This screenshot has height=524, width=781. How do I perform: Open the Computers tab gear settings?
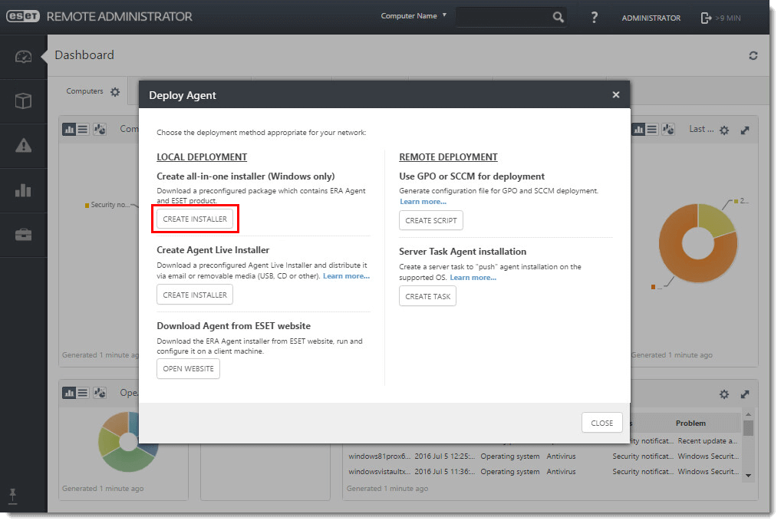(x=115, y=91)
